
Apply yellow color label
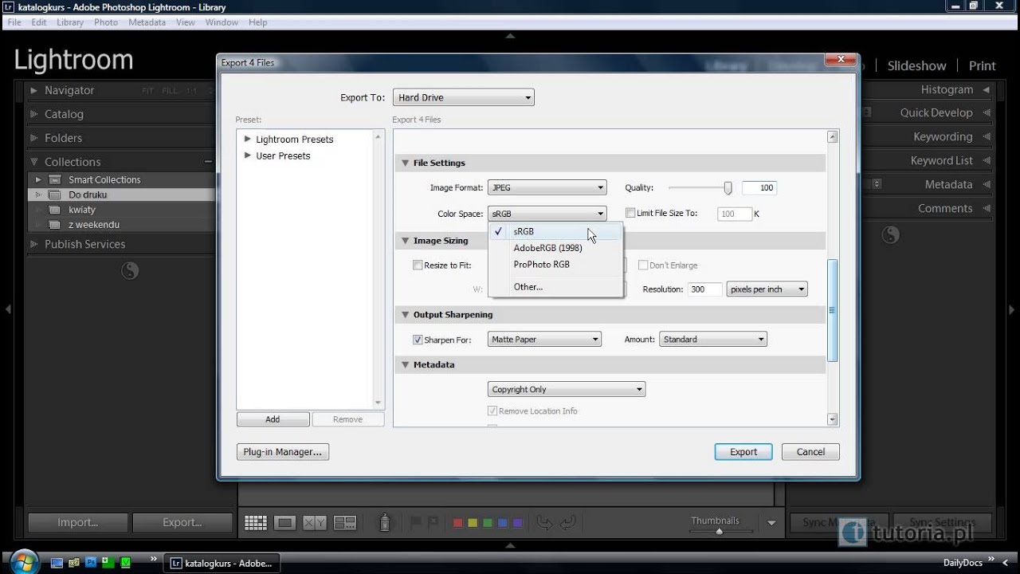[x=473, y=523]
